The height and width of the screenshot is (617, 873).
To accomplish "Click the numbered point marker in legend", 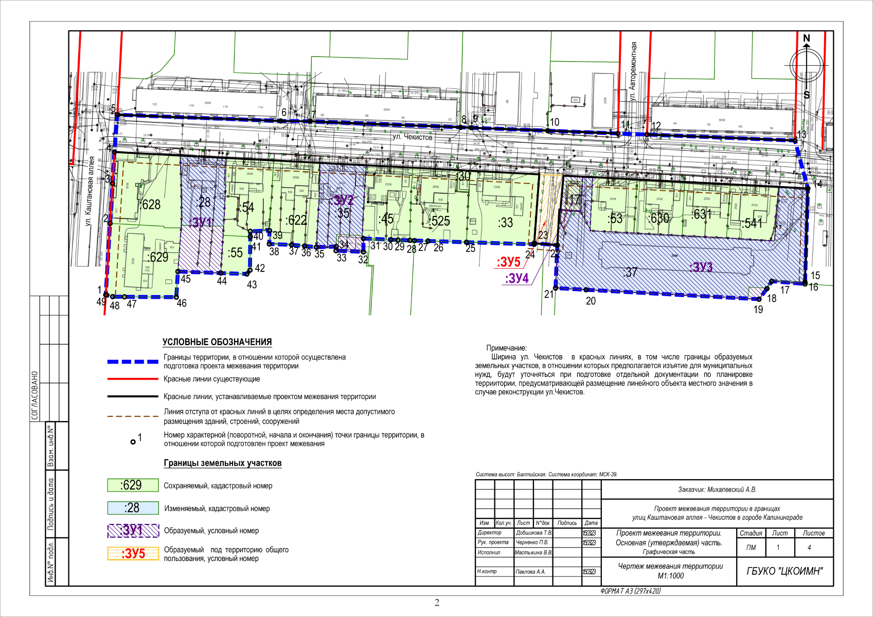I will [133, 442].
